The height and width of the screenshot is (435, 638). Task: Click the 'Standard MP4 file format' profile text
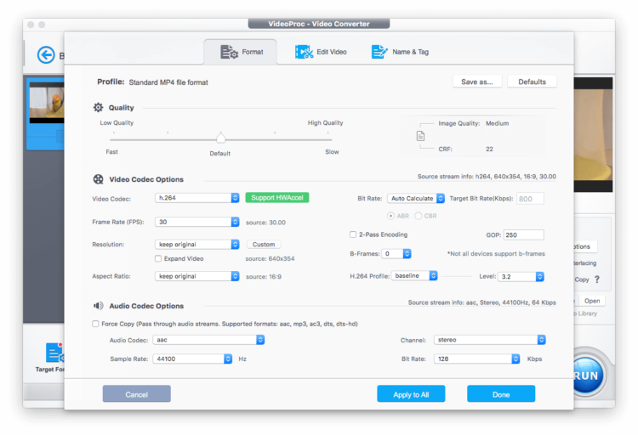tap(168, 82)
